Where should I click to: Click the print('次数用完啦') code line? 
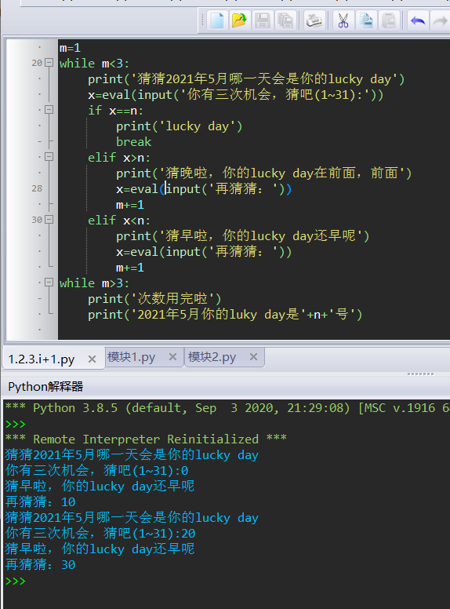[x=154, y=299]
